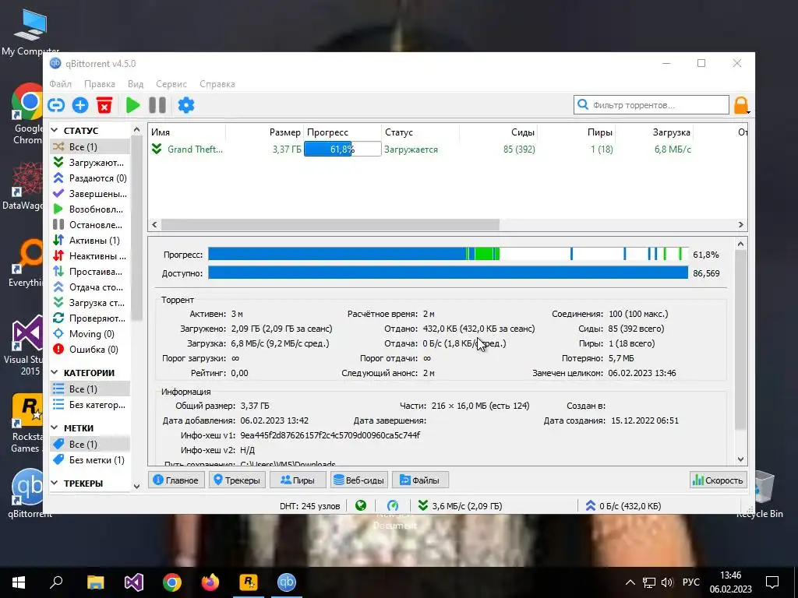
Task: Sort by the Имя column header
Action: 187,132
